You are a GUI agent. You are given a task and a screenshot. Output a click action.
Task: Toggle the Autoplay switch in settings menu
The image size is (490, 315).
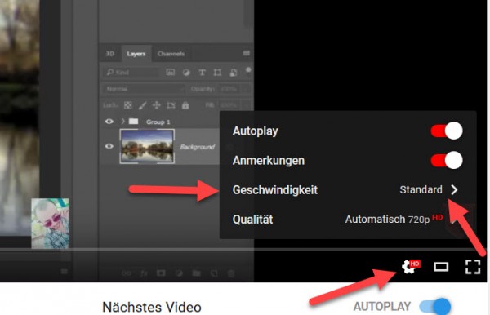(x=447, y=131)
